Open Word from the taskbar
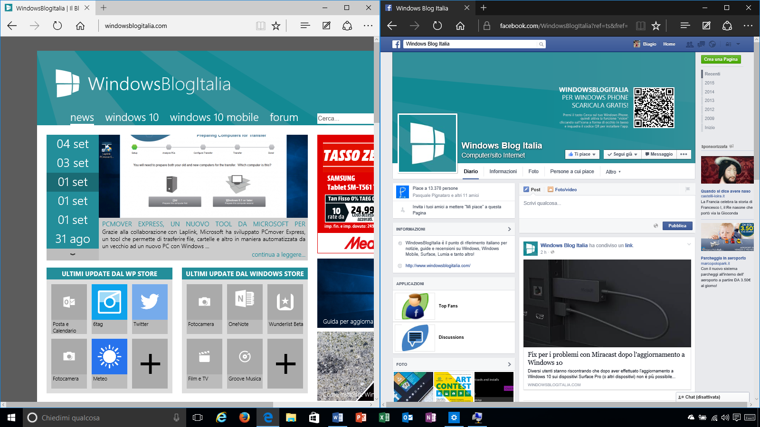This screenshot has width=760, height=427. (x=338, y=418)
